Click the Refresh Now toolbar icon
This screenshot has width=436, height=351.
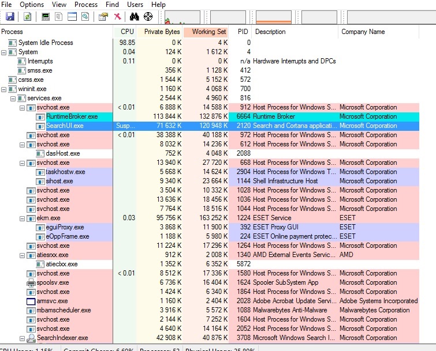pos(27,16)
